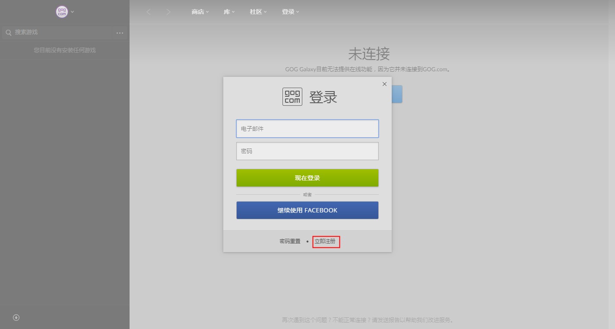
Task: Click the 电子邮件 email input field
Action: tap(307, 128)
